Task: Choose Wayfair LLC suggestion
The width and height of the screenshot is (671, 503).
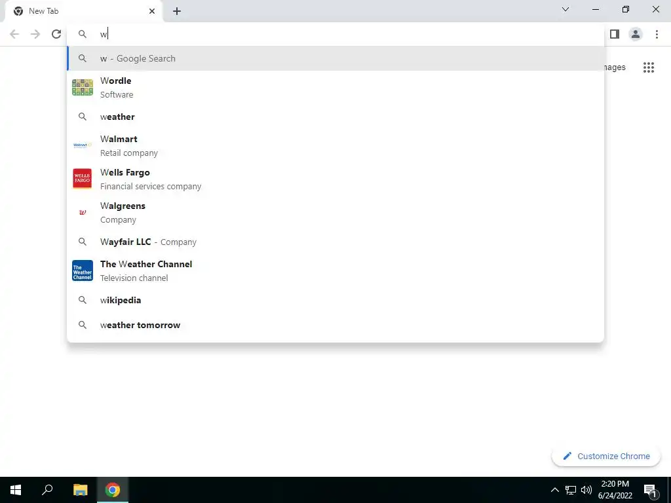Action: point(335,242)
